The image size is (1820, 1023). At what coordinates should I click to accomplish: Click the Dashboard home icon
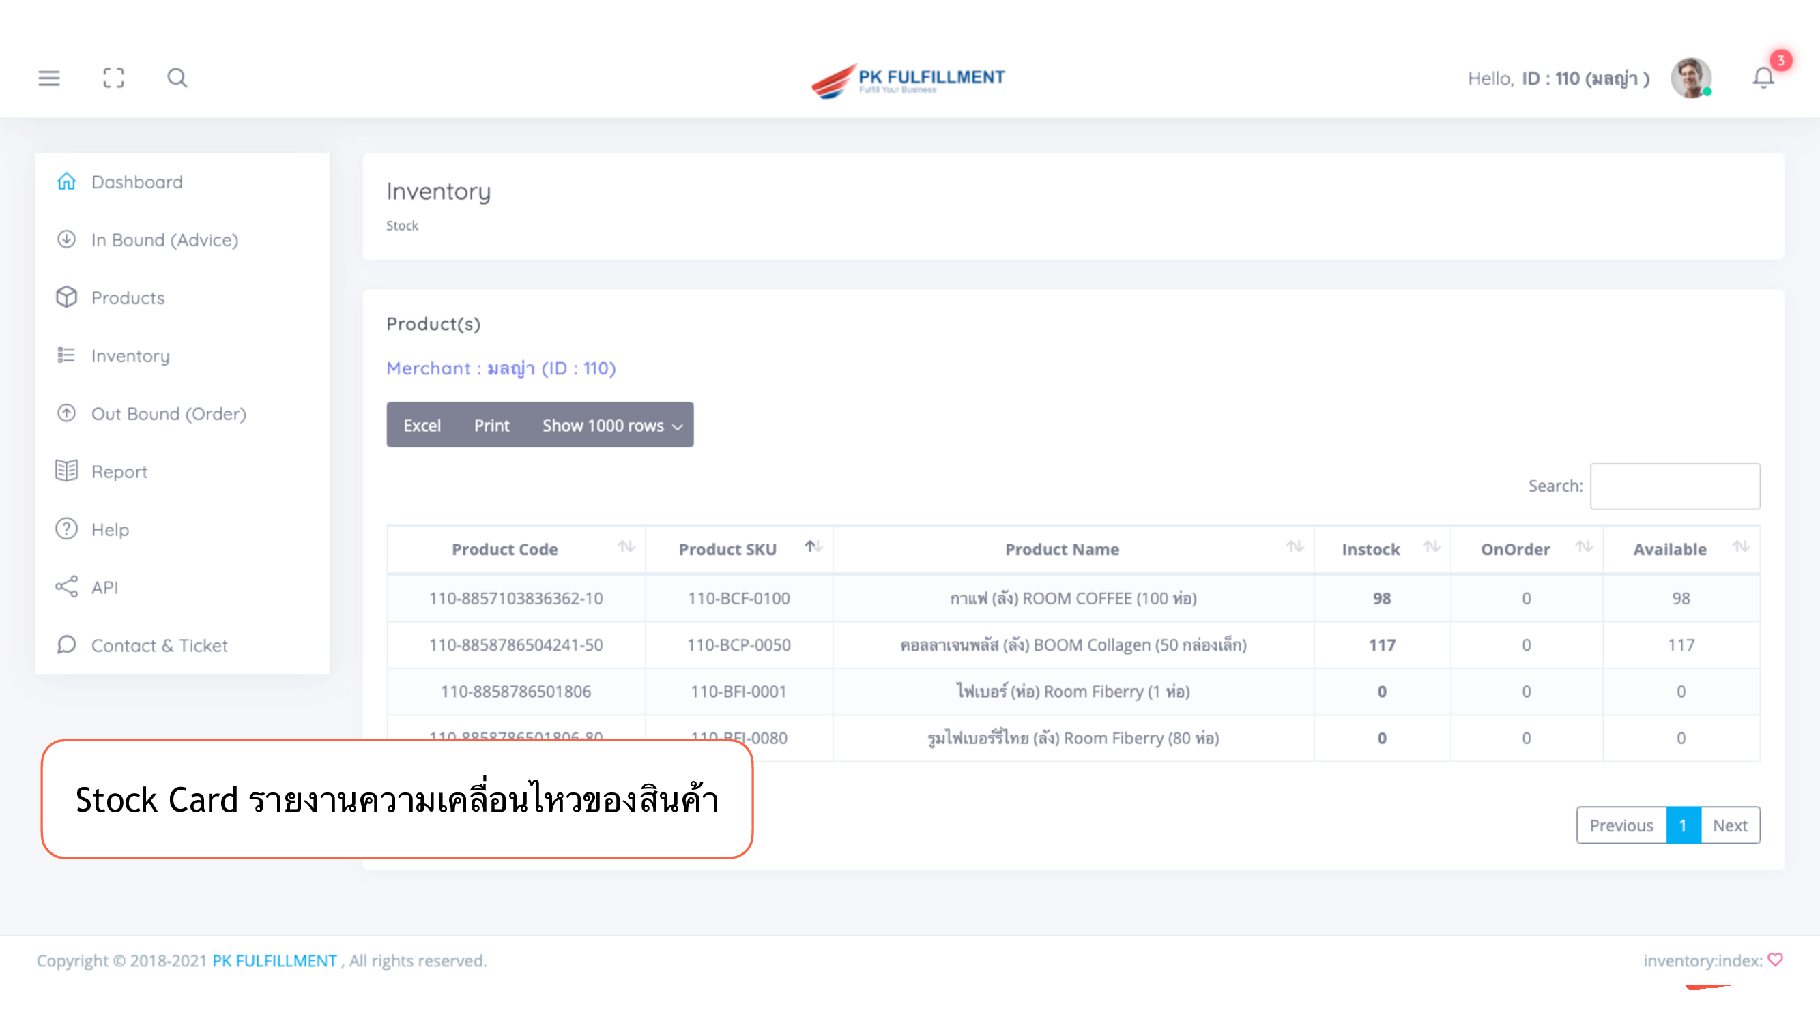coord(66,181)
